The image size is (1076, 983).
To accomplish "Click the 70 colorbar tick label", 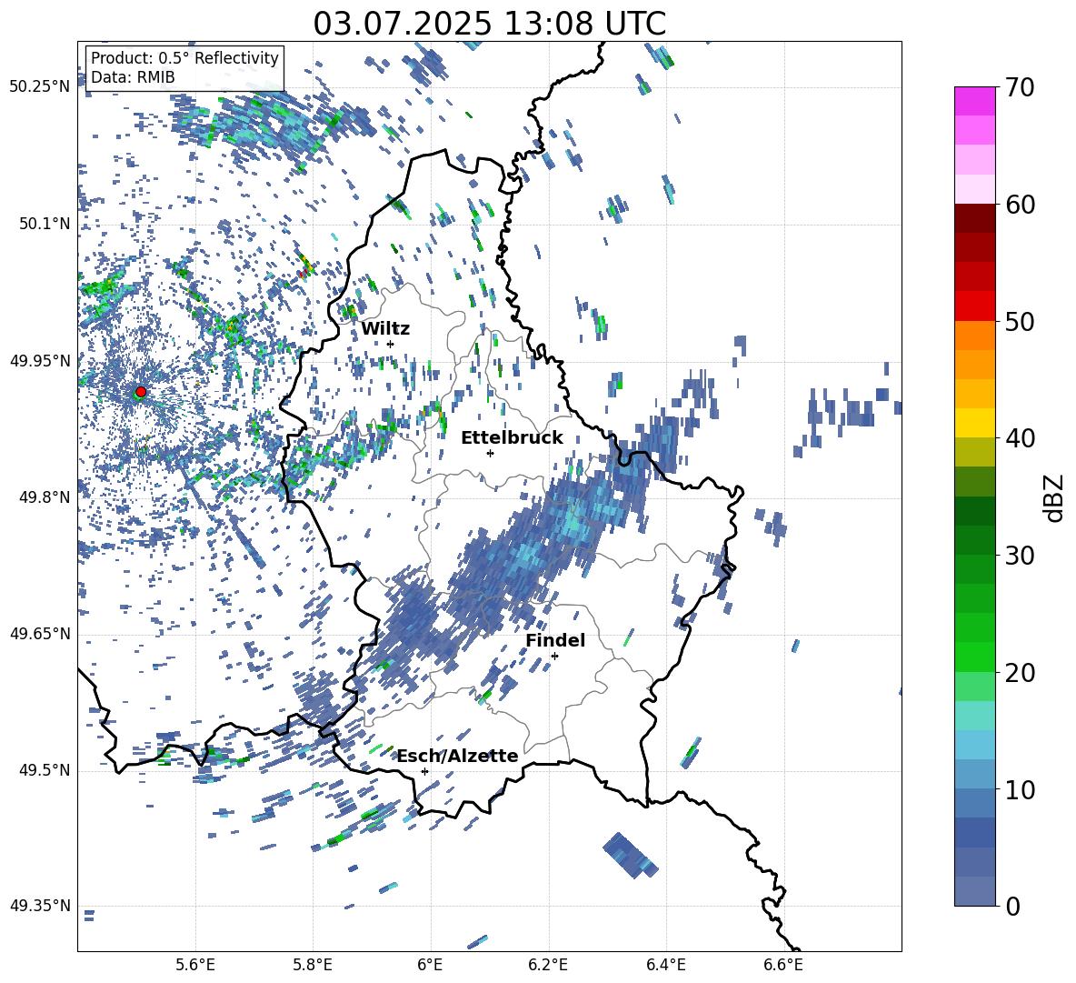I will click(x=1021, y=87).
